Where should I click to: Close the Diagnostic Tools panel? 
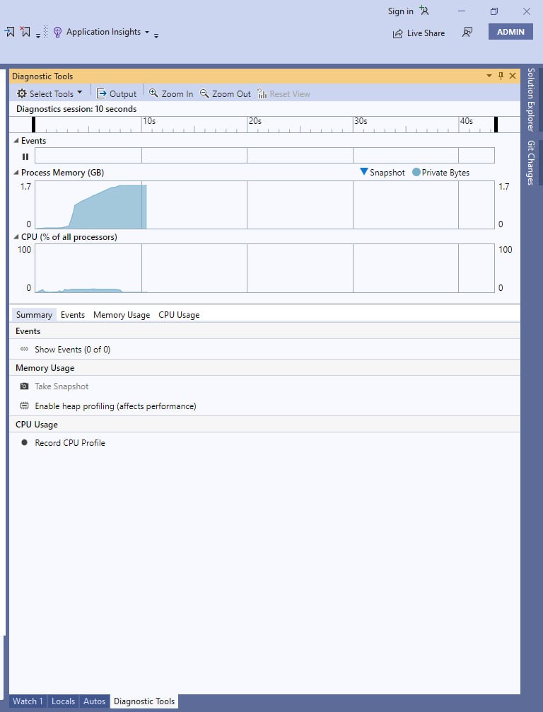pyautogui.click(x=513, y=76)
